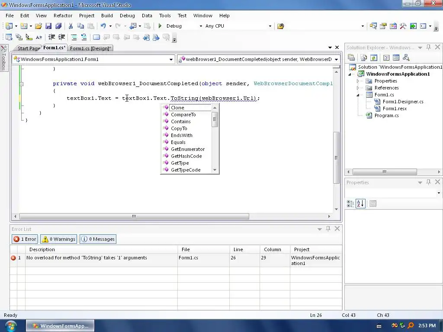This screenshot has height=332, width=443.
Task: Click the Windows Start button
Action: pyautogui.click(x=11, y=326)
